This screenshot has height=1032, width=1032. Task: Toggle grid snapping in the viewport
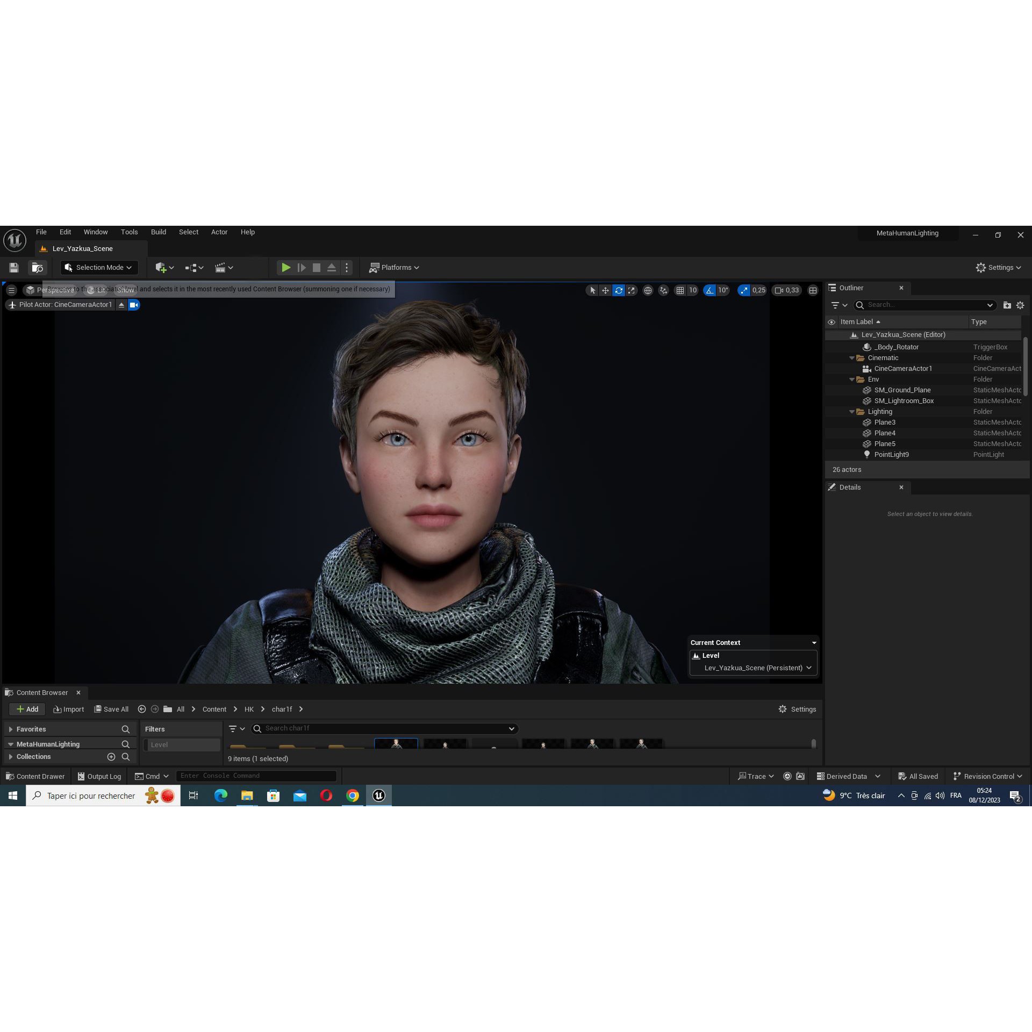pyautogui.click(x=680, y=290)
